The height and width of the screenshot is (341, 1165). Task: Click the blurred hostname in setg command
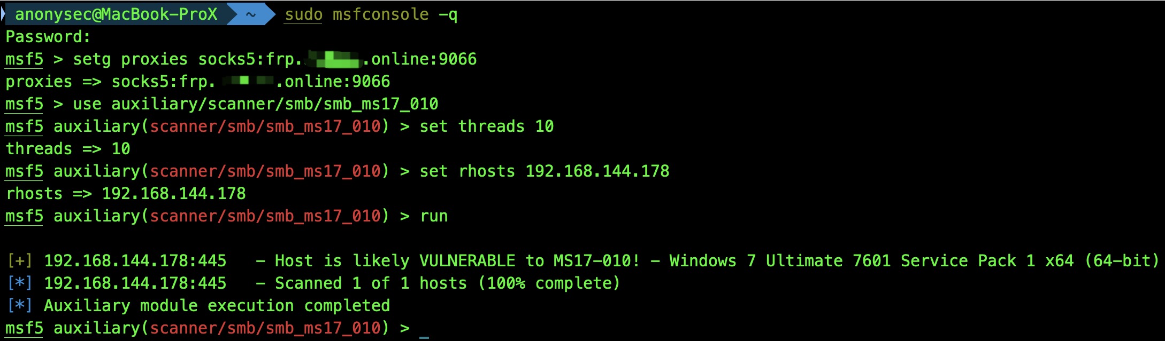tap(333, 59)
